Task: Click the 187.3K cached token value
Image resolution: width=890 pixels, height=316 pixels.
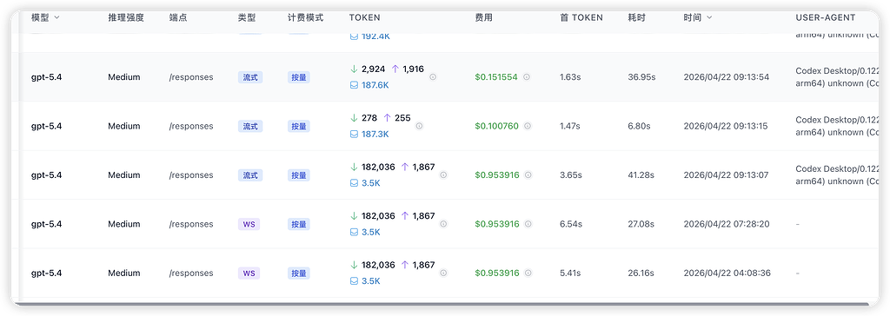Action: tap(375, 135)
